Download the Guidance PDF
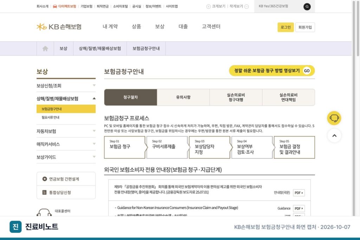This screenshot has height=240, width=360. click(x=299, y=208)
